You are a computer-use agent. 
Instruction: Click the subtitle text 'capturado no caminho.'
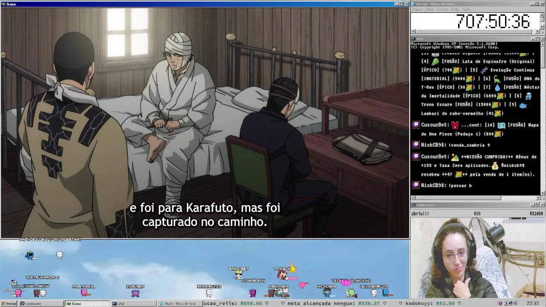[x=204, y=222]
